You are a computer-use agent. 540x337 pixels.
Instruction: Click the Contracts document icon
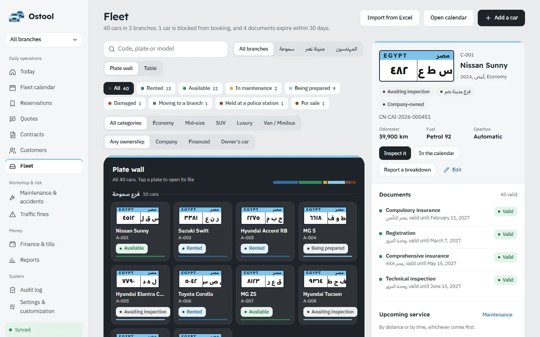click(x=13, y=135)
